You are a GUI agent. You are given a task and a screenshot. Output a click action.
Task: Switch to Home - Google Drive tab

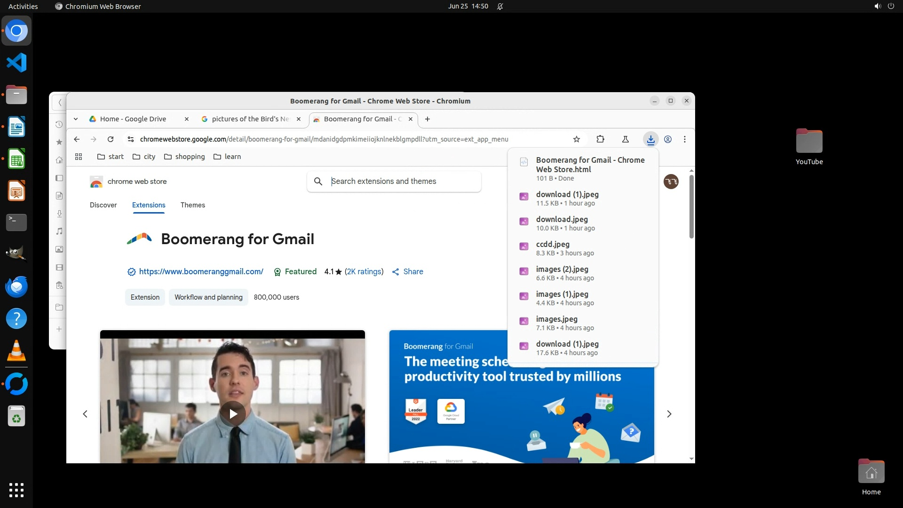pyautogui.click(x=133, y=119)
